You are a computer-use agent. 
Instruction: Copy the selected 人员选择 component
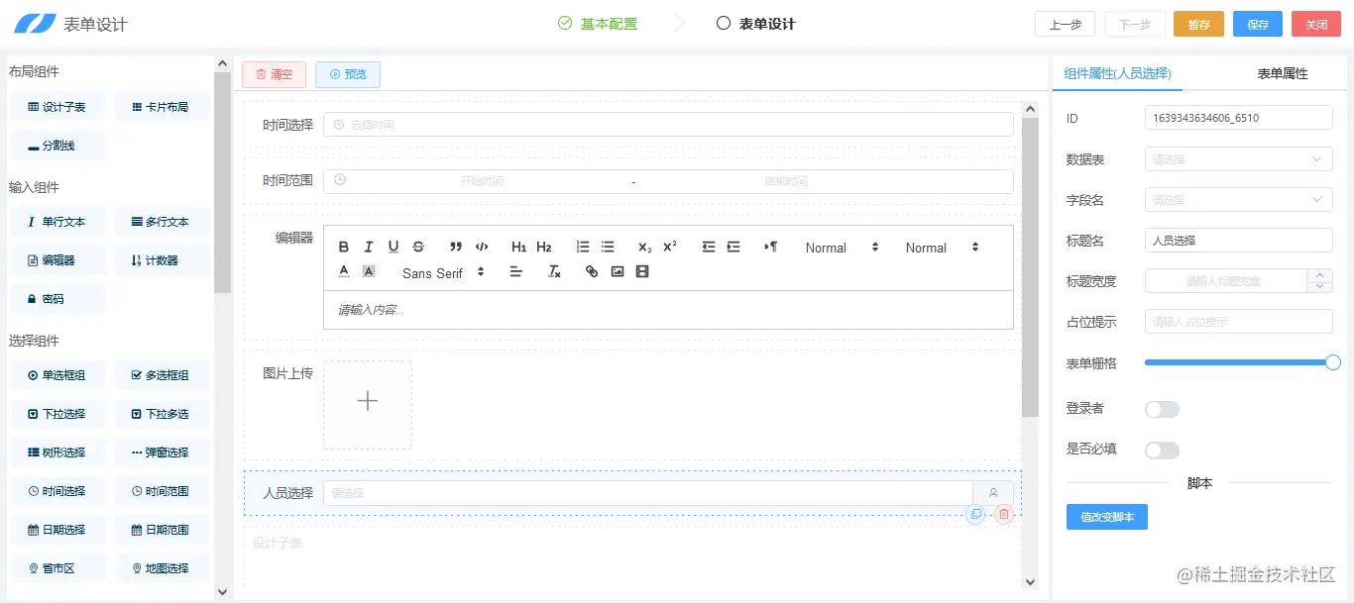tap(975, 514)
